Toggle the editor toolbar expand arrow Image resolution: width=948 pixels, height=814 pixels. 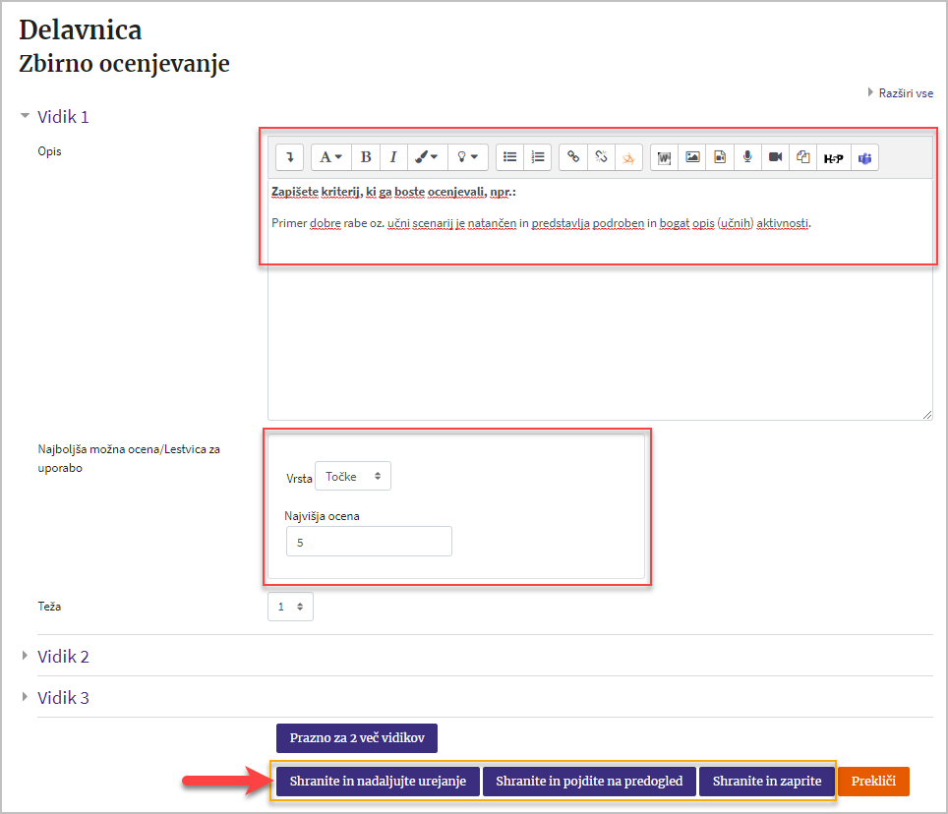pyautogui.click(x=289, y=157)
